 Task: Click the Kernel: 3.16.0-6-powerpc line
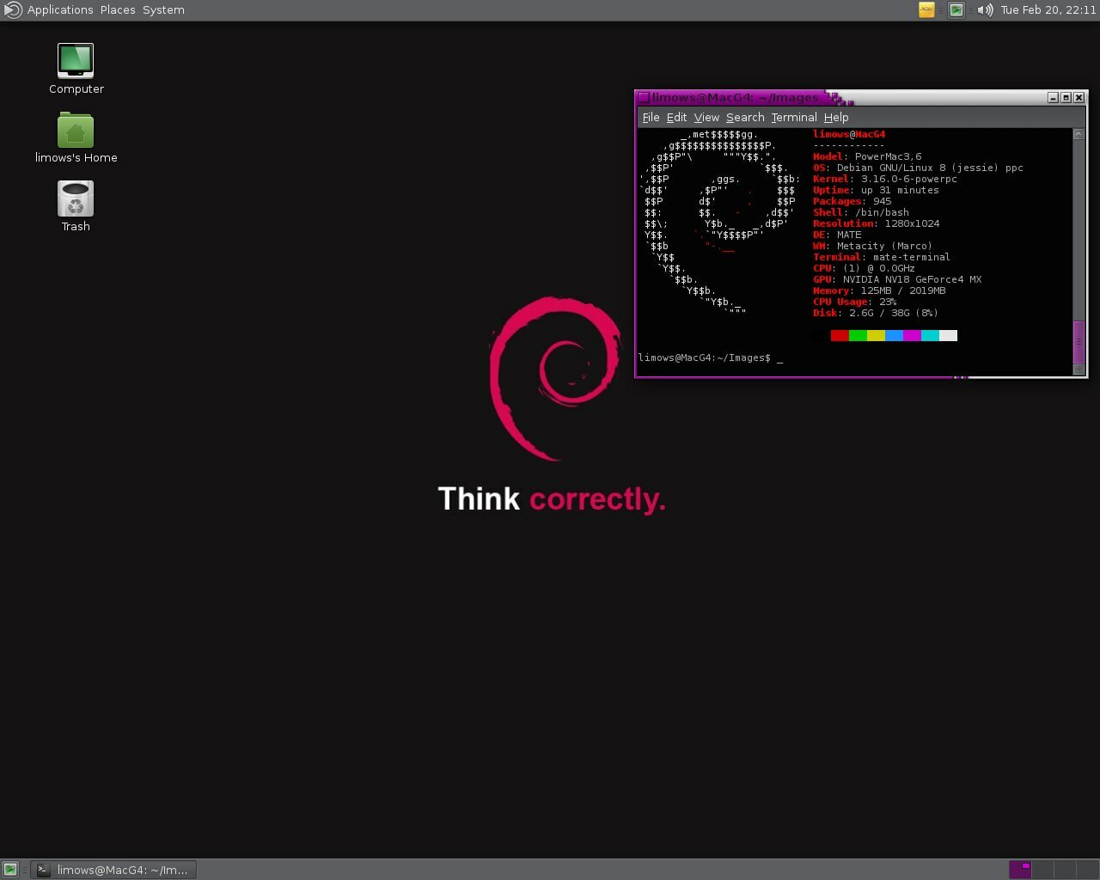click(x=885, y=179)
